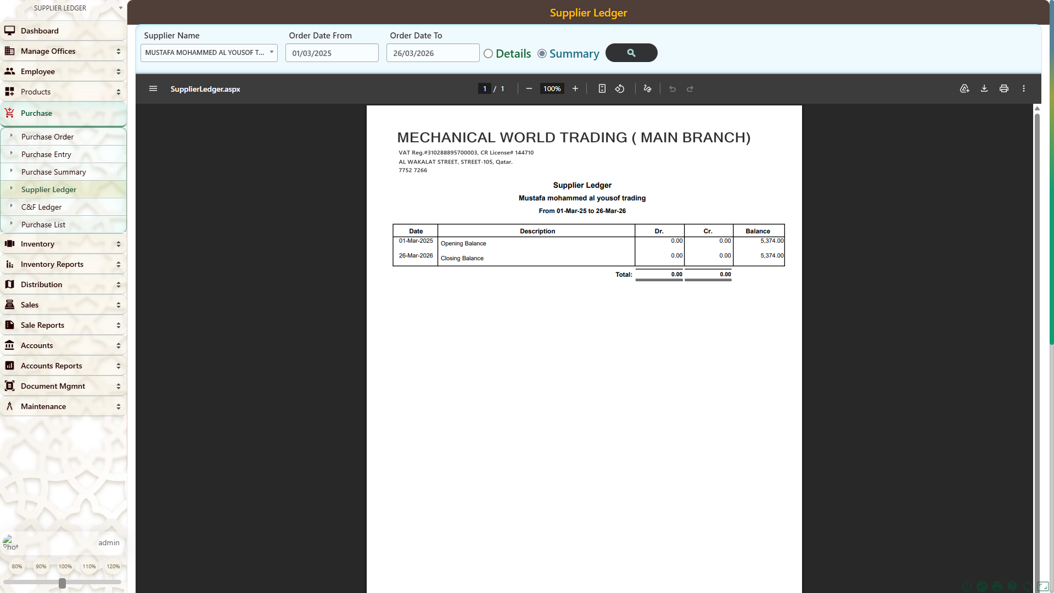Click the Dashboard link in sidebar
Viewport: 1054px width, 593px height.
coord(40,31)
